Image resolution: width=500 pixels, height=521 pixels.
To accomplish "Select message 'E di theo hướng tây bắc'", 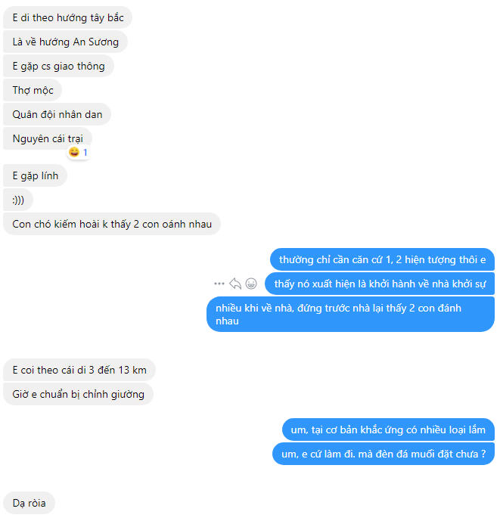I will coord(68,17).
